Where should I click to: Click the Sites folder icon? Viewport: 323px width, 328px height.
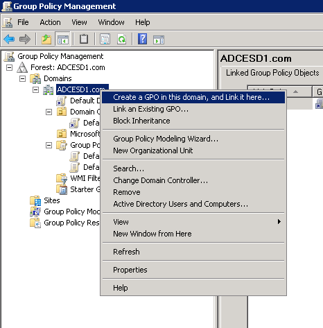coord(35,200)
